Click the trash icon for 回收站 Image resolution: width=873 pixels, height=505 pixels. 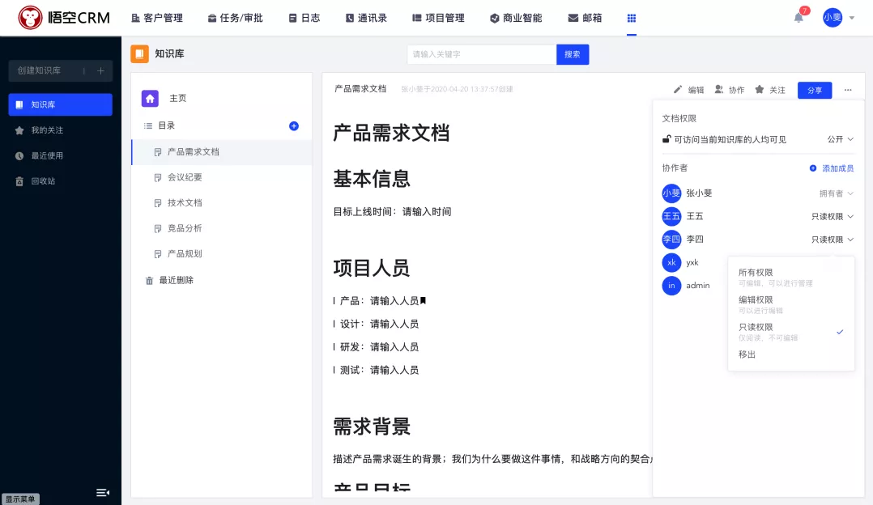[x=19, y=181]
